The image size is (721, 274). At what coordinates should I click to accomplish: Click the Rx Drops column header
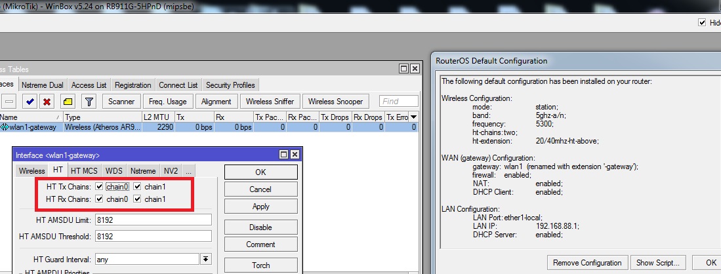pos(368,117)
